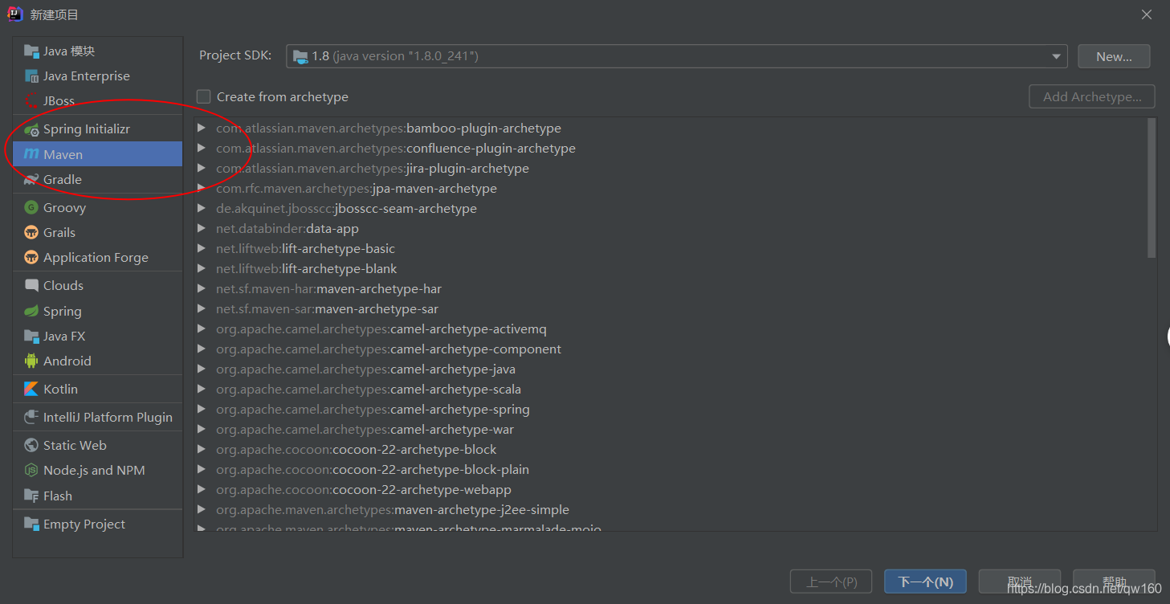Viewport: 1170px width, 604px height.
Task: Select the Grails icon
Action: click(31, 233)
